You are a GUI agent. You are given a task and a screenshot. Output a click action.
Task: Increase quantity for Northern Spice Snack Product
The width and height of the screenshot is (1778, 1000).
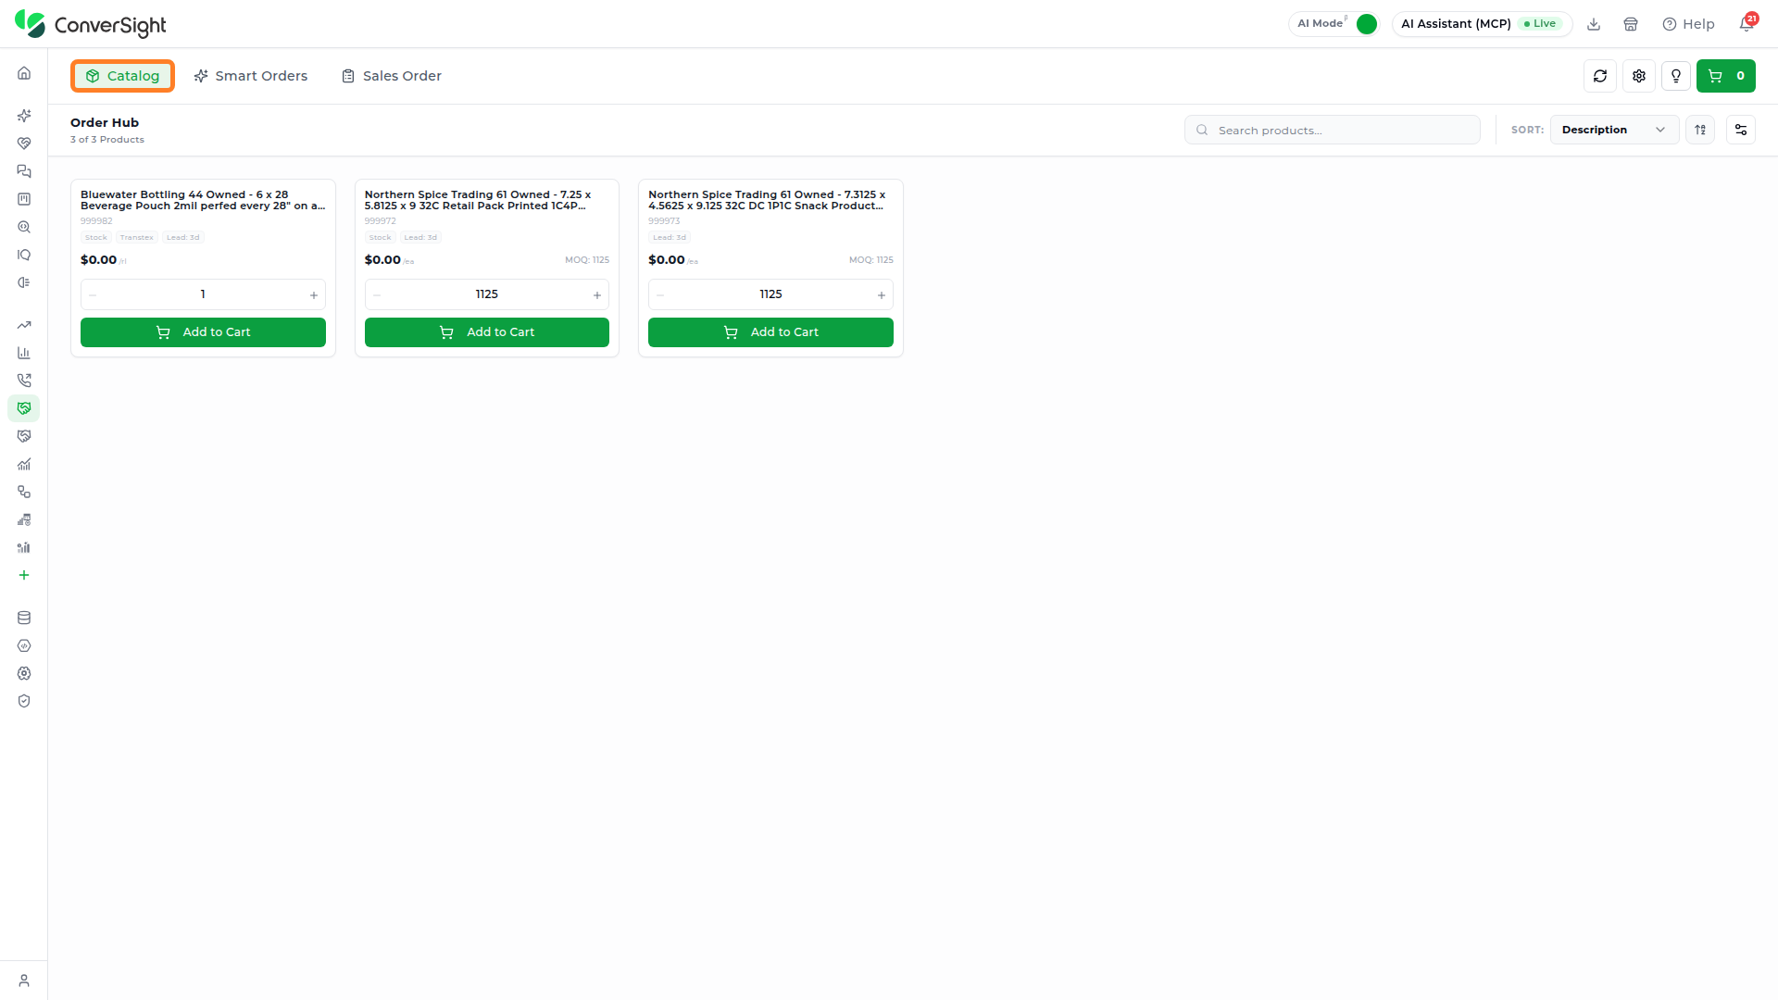(x=882, y=295)
